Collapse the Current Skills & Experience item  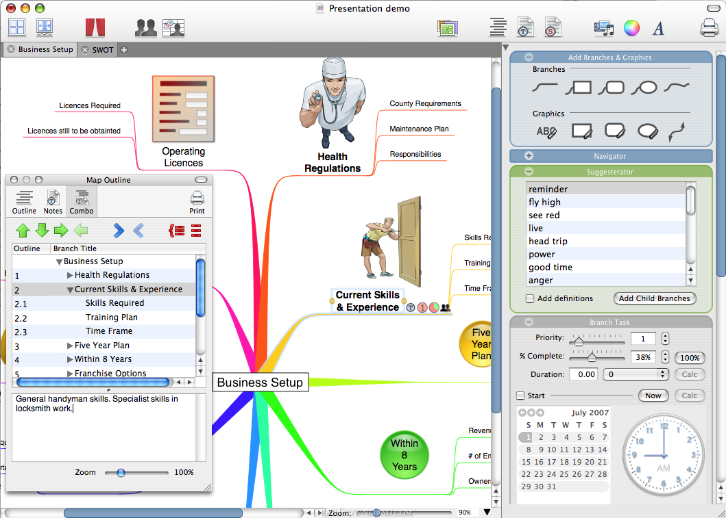pyautogui.click(x=70, y=289)
